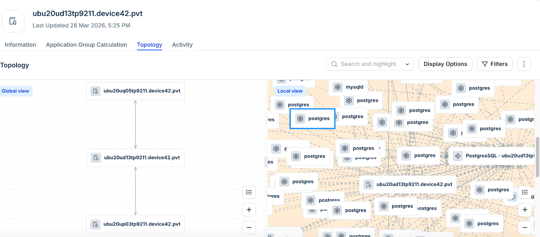This screenshot has height=237, width=540.
Task: Open the three-dot more options menu
Action: (524, 64)
